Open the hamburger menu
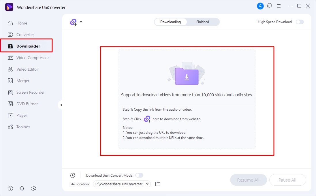This screenshot has width=316, height=196. click(279, 6)
